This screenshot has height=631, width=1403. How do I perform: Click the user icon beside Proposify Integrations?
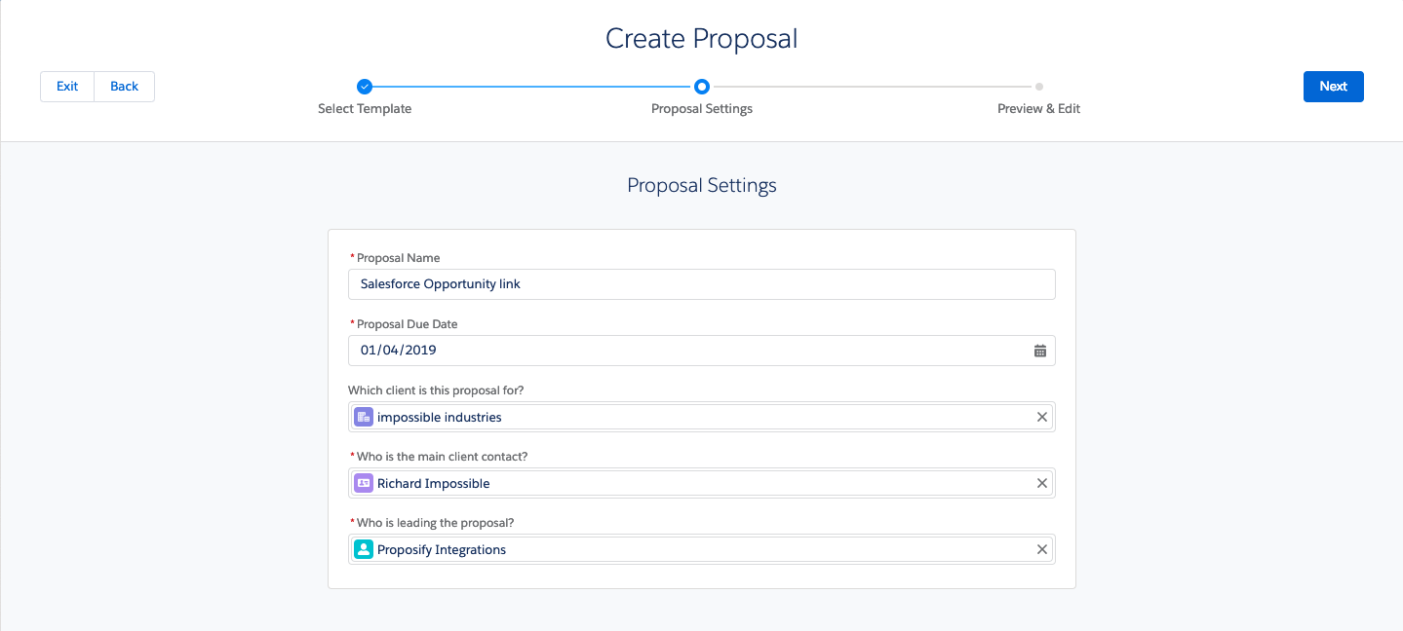tap(364, 549)
